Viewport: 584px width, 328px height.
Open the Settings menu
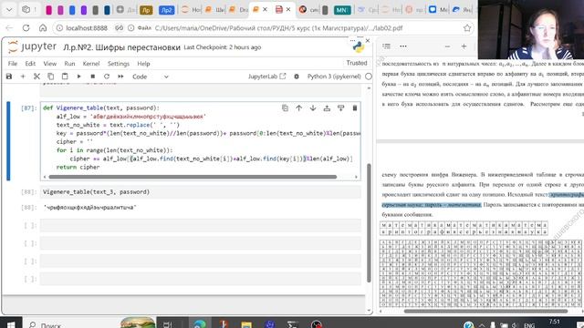119,64
